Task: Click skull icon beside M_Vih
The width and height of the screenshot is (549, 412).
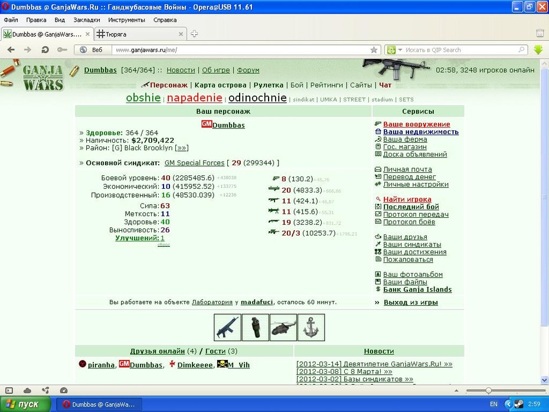Action: tap(222, 364)
